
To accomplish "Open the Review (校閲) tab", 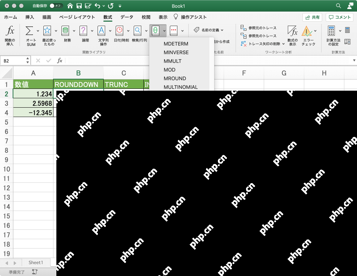I will (146, 17).
